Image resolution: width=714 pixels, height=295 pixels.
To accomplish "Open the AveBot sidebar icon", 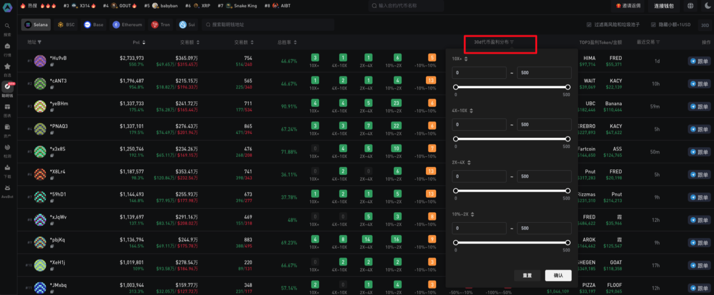I will 7,188.
